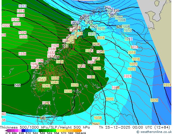Click the 582 legend value
This screenshot has width=173, height=134.
pos(71,133)
